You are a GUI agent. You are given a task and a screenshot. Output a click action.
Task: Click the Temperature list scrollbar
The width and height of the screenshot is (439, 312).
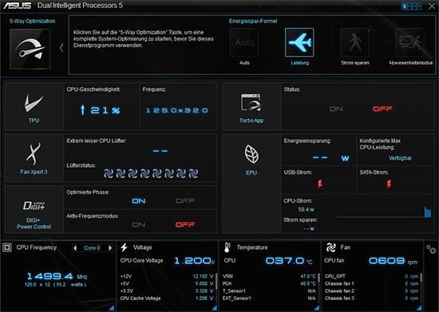pyautogui.click(x=318, y=288)
